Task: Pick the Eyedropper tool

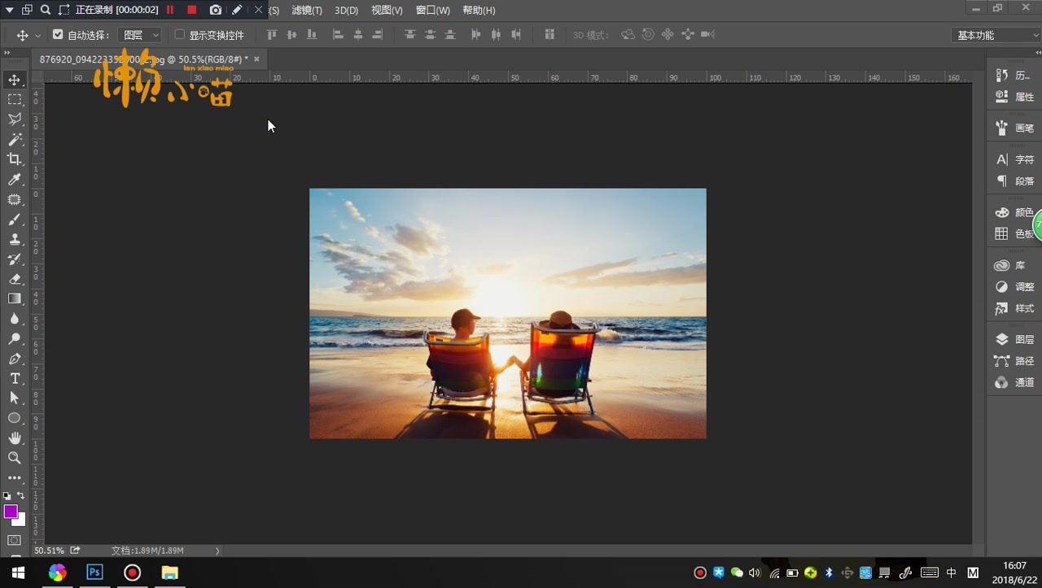Action: click(15, 180)
